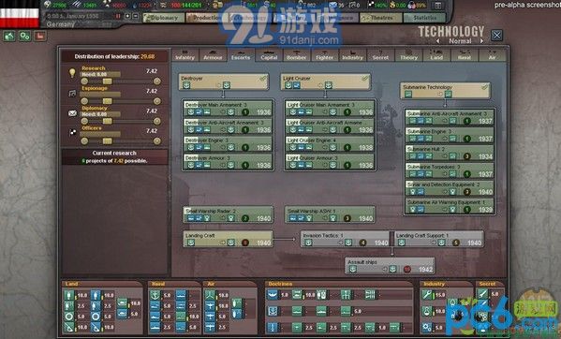This screenshot has height=339, width=561.
Task: Switch to the Armour tab
Action: click(213, 55)
